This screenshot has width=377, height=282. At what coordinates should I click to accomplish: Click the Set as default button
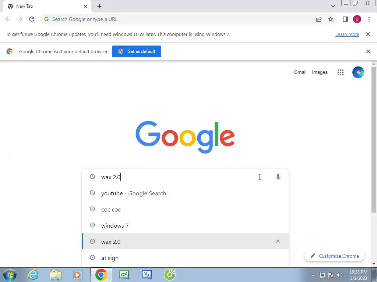(x=137, y=51)
